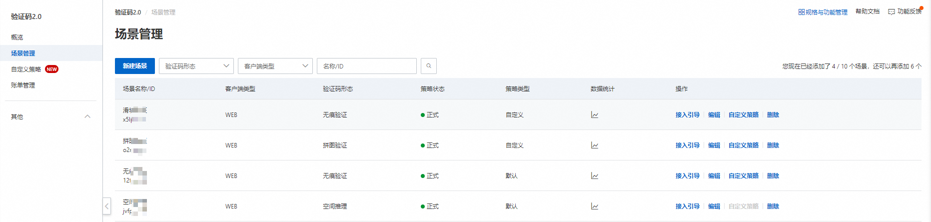Open data statistics chart for 空间推理 scene
Screen dimensions: 931x222
(594, 206)
